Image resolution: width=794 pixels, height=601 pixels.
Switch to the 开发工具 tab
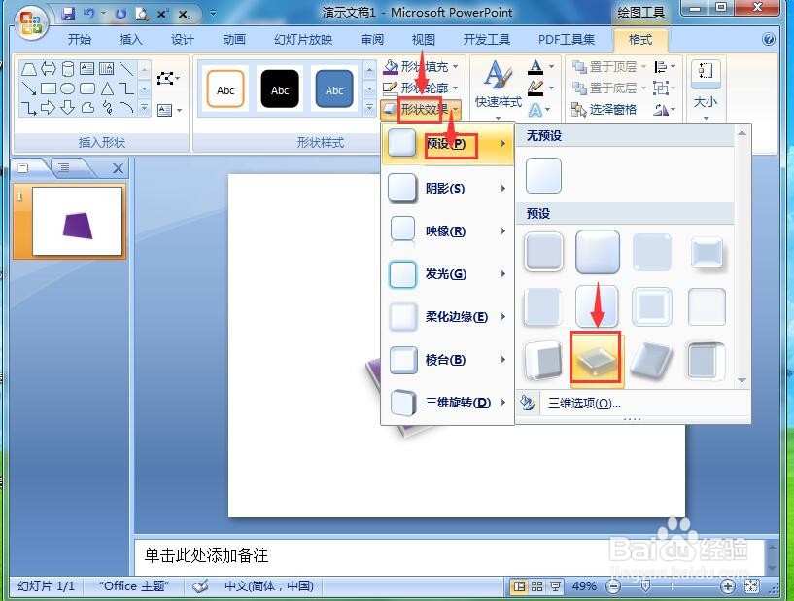(x=487, y=39)
